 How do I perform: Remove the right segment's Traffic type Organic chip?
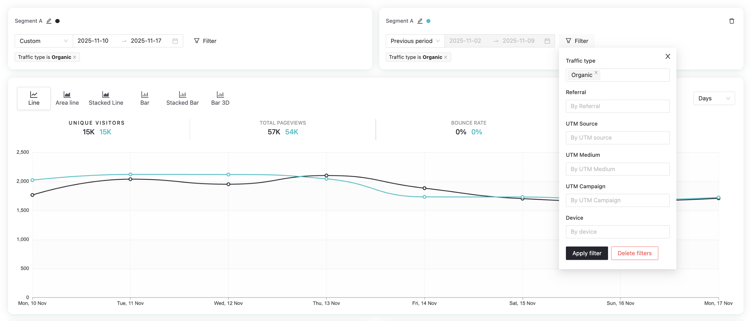tap(446, 57)
